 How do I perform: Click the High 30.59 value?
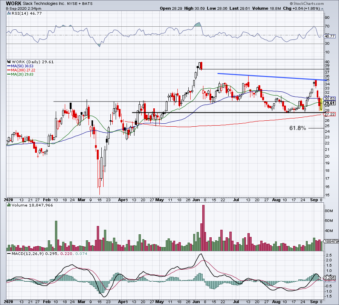tap(195, 8)
